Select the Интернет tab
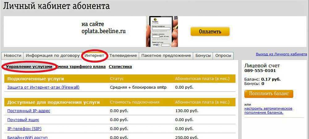 95,56
